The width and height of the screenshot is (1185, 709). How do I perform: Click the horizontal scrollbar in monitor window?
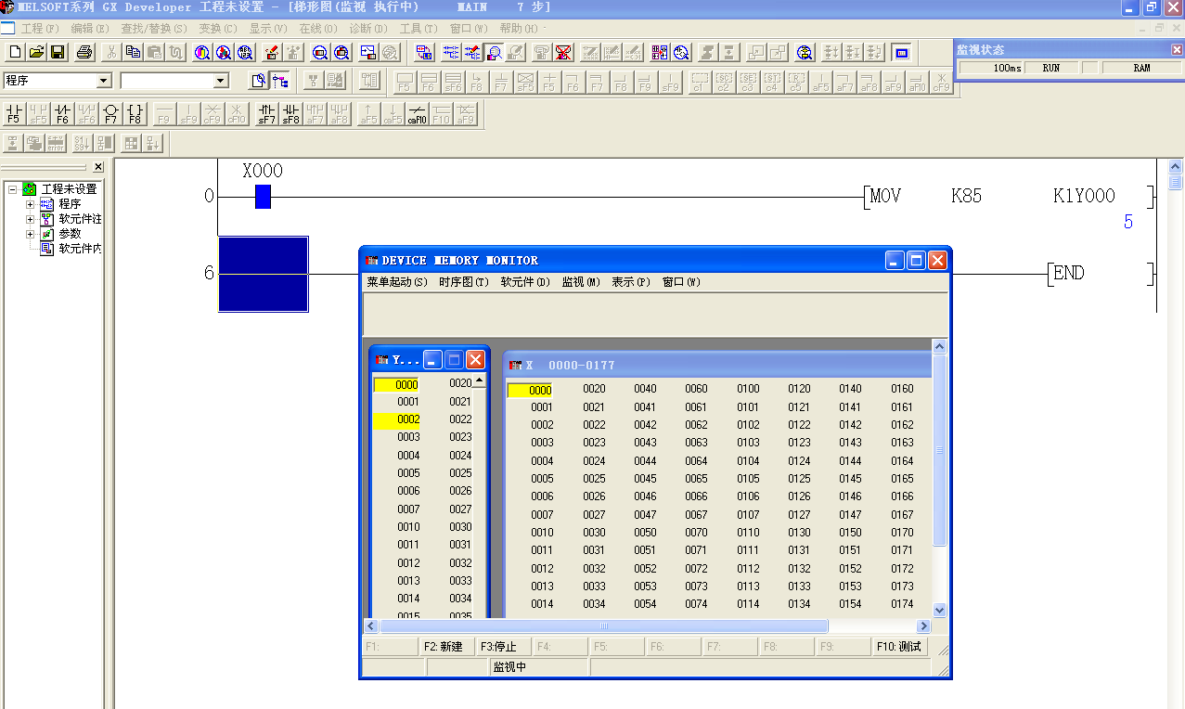603,626
